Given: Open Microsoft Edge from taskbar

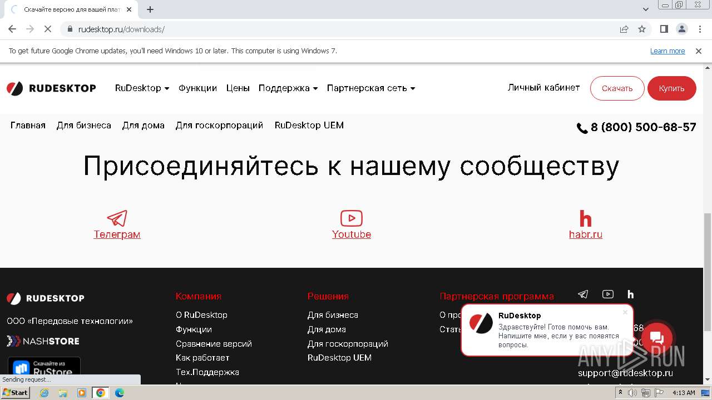Looking at the screenshot, I should pyautogui.click(x=120, y=393).
